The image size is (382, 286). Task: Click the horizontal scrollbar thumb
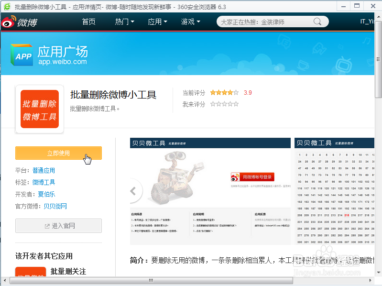coord(151,280)
